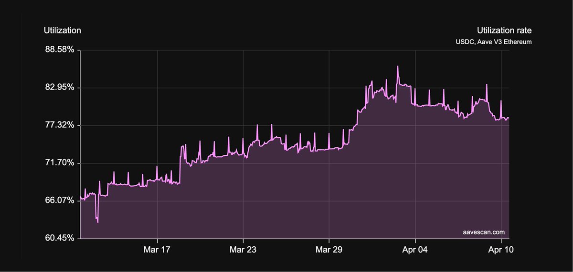Click the Apr 10 date label

point(501,250)
